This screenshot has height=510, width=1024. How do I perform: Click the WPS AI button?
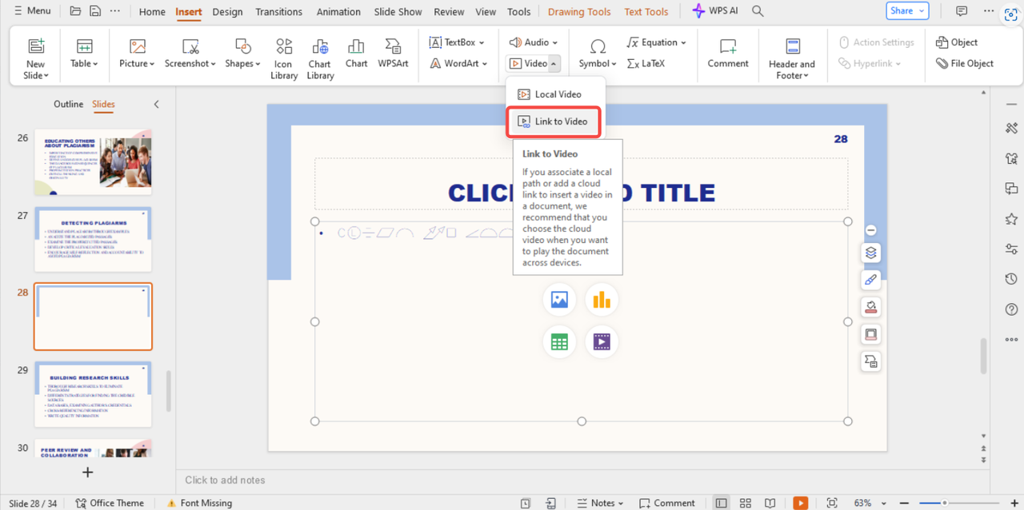pos(716,11)
